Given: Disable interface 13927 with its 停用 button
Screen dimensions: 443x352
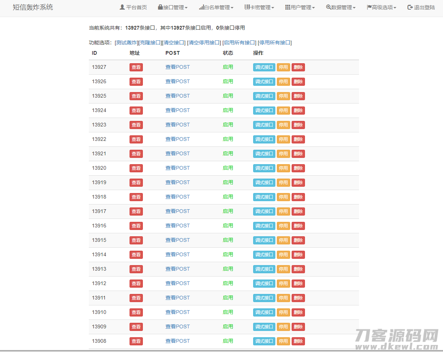Looking at the screenshot, I should (x=283, y=67).
